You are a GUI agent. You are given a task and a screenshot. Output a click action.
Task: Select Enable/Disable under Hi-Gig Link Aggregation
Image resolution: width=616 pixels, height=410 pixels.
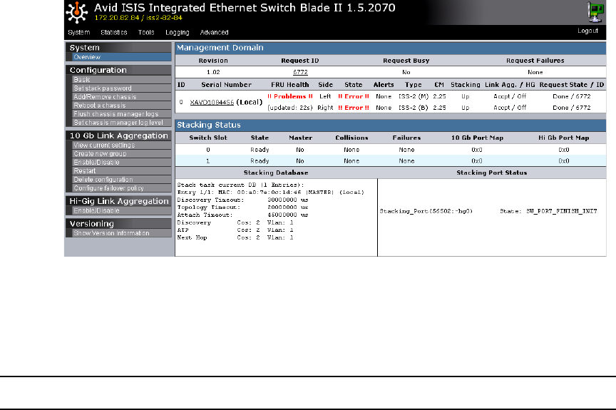pyautogui.click(x=122, y=211)
